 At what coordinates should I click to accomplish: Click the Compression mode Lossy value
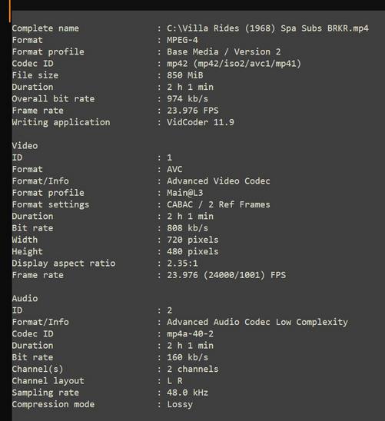click(180, 405)
